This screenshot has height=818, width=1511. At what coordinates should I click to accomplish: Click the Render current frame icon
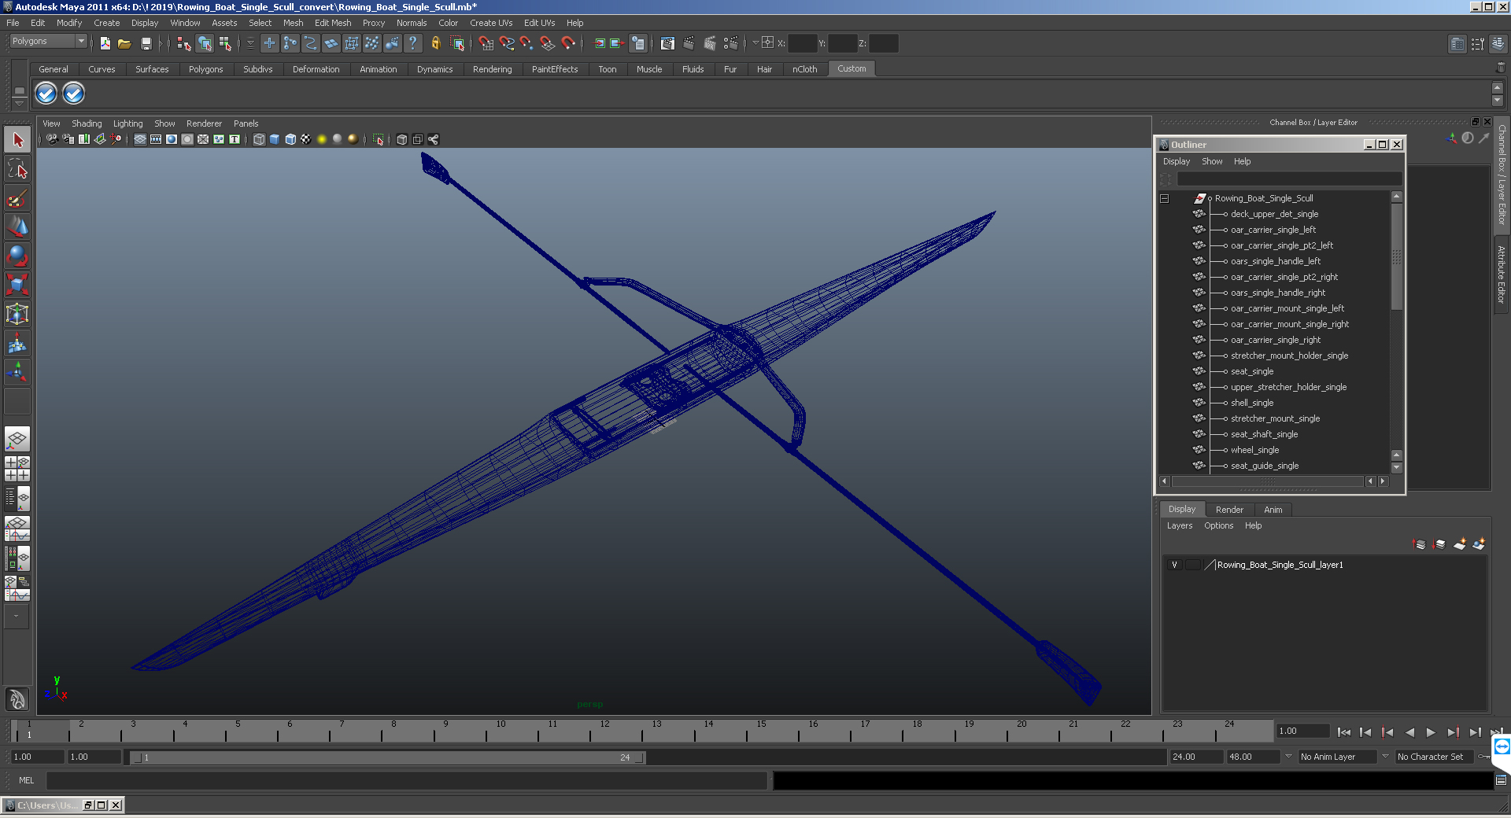688,43
